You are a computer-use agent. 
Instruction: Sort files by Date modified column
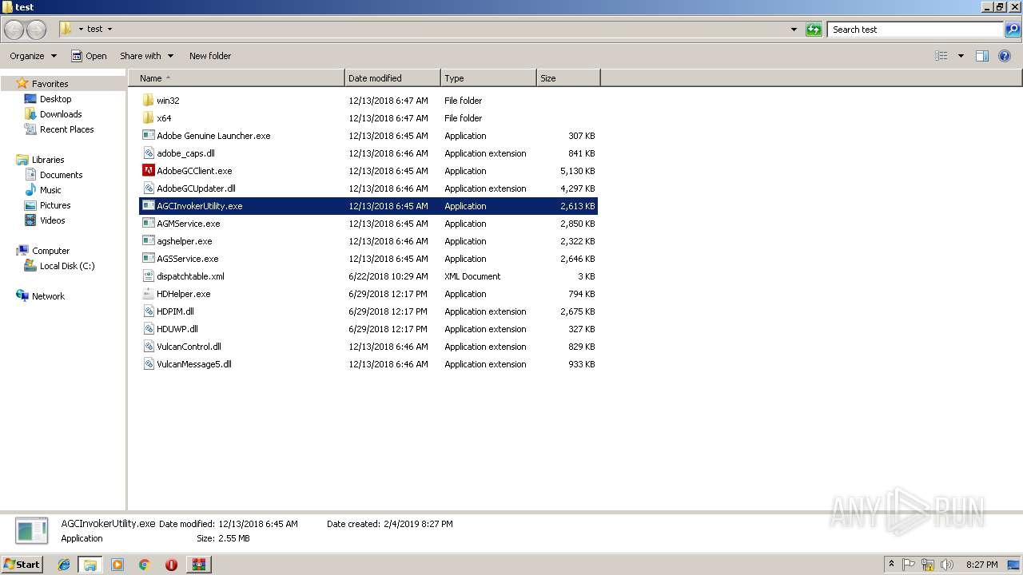[392, 78]
